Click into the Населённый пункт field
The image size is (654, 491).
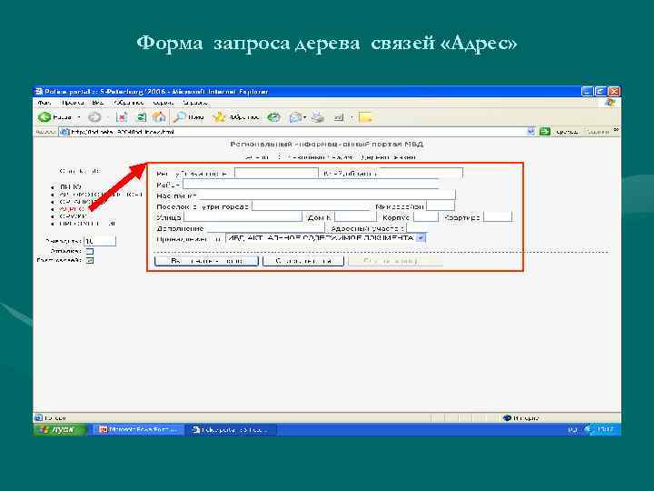click(328, 195)
